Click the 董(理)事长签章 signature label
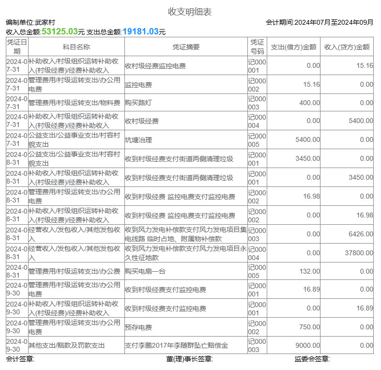Image resolution: width=381 pixels, height=370 pixels. pyautogui.click(x=189, y=359)
